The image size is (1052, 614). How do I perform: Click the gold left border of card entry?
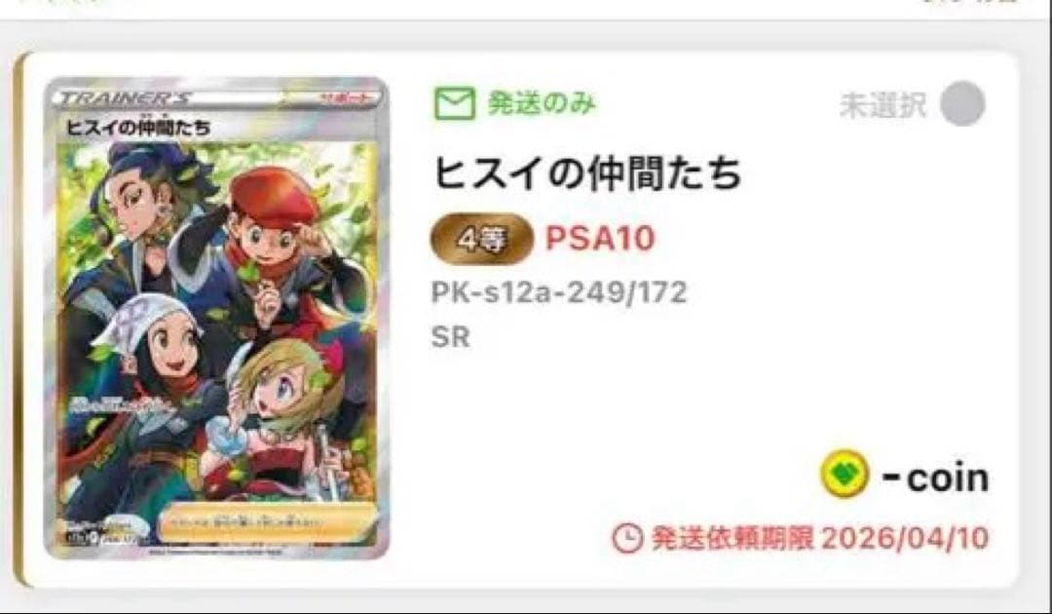(19, 320)
